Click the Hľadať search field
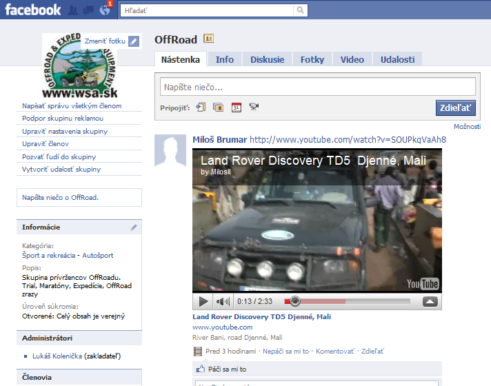Viewport: 491px width, 386px height. click(x=207, y=10)
